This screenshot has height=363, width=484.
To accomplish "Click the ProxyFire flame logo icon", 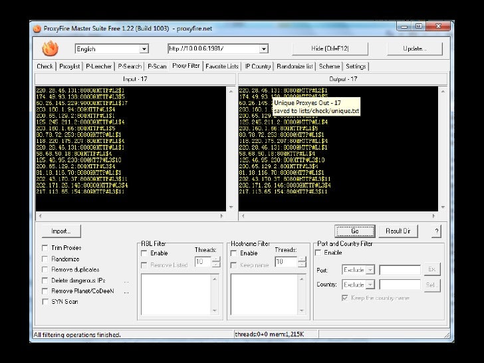I will tap(50, 49).
